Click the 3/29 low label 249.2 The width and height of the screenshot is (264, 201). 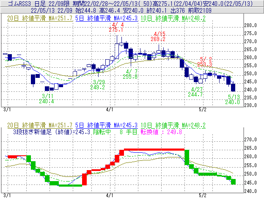[x=97, y=87]
